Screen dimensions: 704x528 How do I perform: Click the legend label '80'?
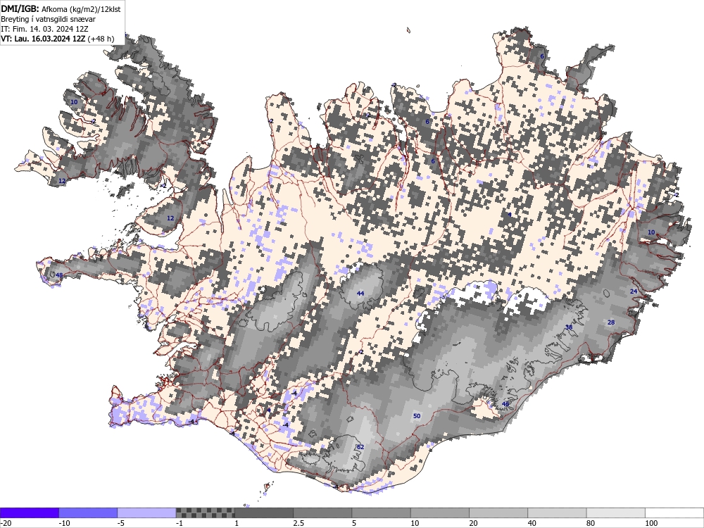pyautogui.click(x=591, y=523)
